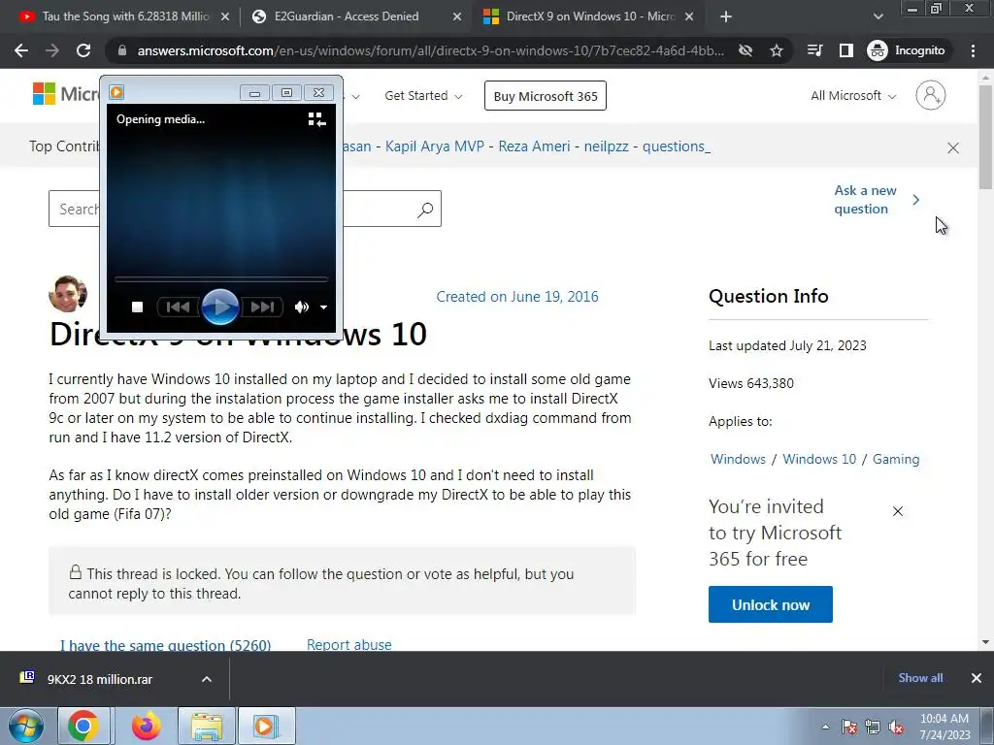The image size is (994, 745).
Task: Expand options for 9KX2 18 million.rar download
Action: coord(207,679)
